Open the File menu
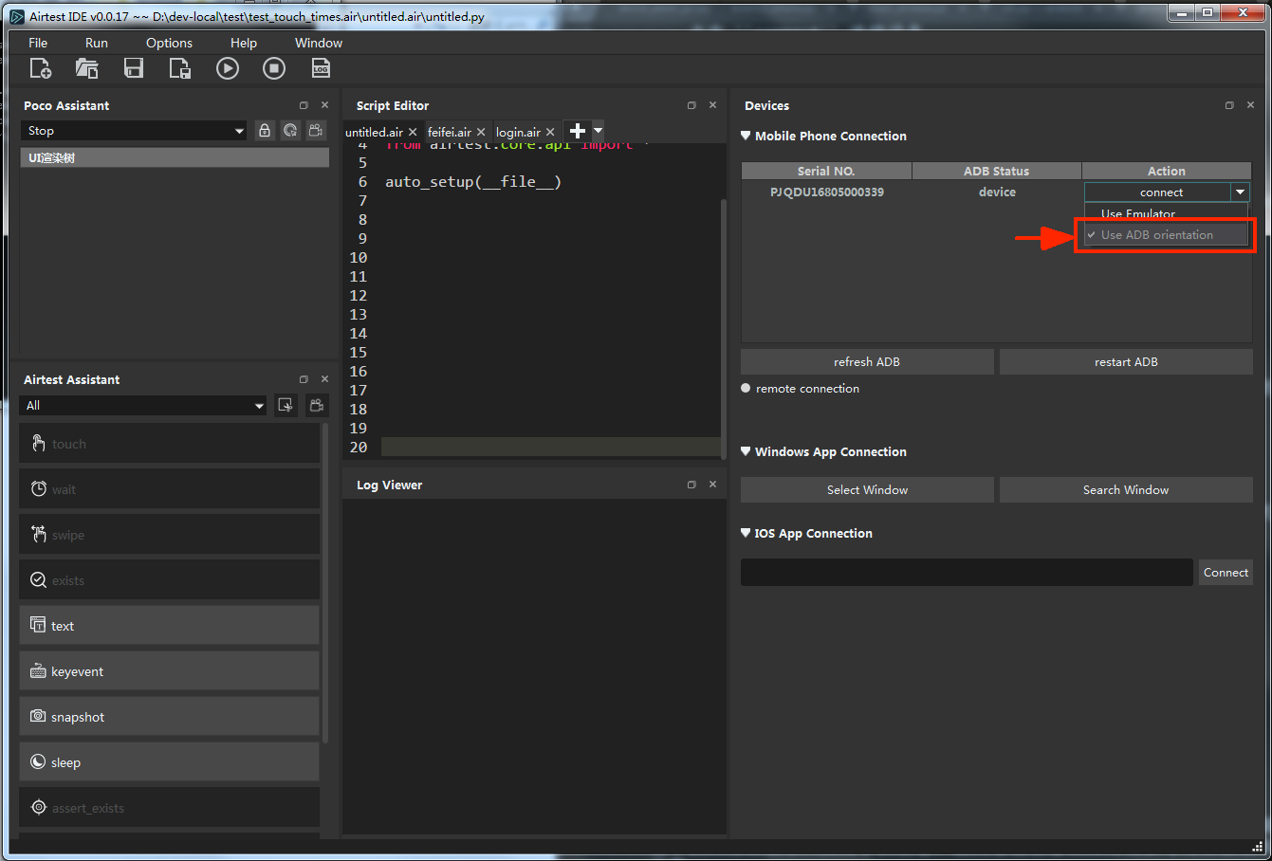This screenshot has height=861, width=1272. click(x=38, y=43)
